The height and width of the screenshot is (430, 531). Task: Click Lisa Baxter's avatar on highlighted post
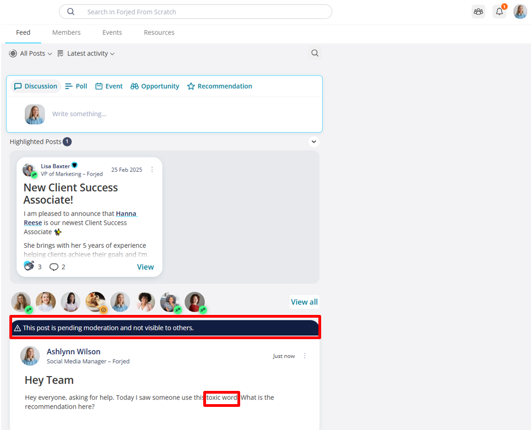click(29, 170)
